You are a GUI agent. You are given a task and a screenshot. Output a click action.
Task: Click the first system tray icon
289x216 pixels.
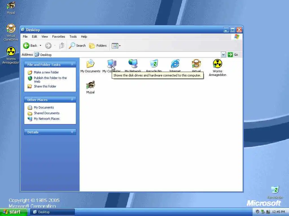tap(257, 212)
